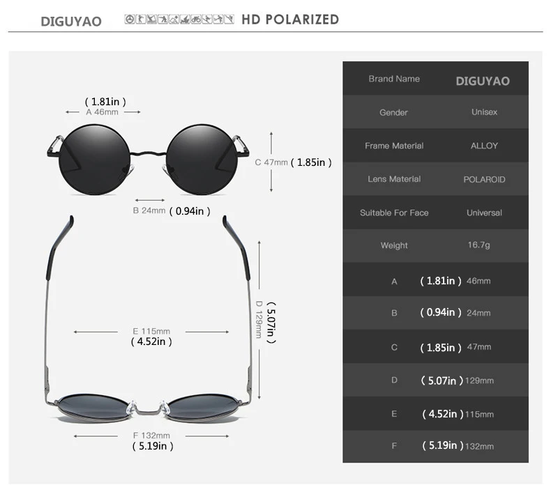Click the 'E 115mm' diagram label
The image size is (551, 492).
pos(151,331)
